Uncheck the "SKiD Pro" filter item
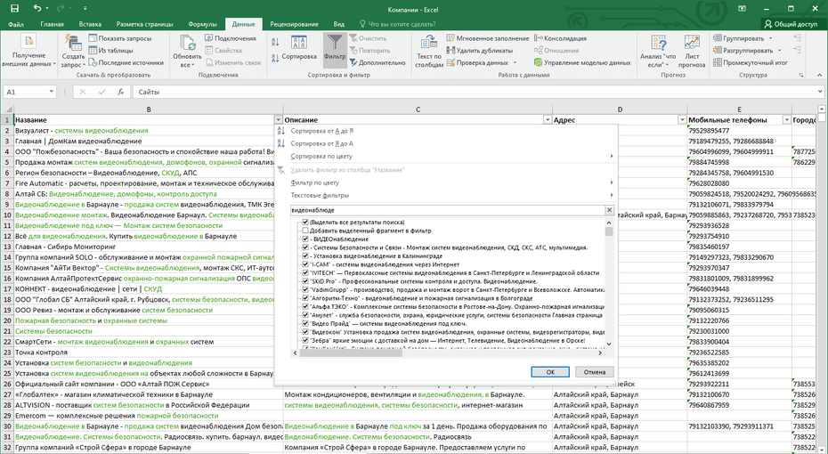The height and width of the screenshot is (454, 828). [x=305, y=281]
